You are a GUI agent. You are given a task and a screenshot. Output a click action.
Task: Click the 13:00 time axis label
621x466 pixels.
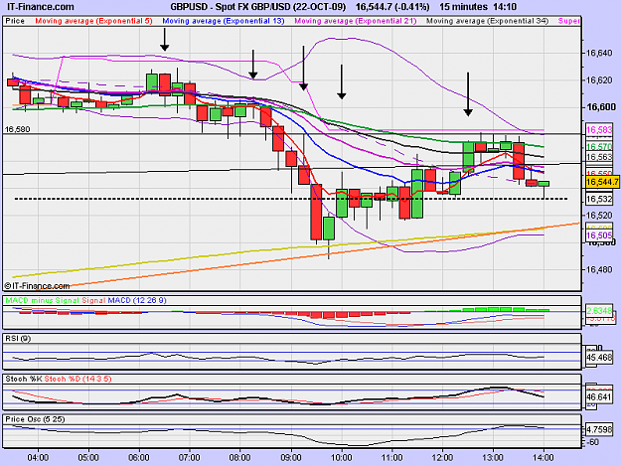493,458
